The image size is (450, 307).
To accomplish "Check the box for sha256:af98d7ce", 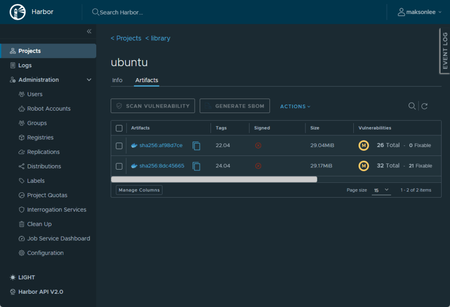I will pos(119,146).
